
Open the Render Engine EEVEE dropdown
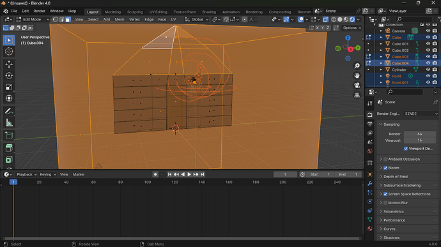tap(421, 114)
